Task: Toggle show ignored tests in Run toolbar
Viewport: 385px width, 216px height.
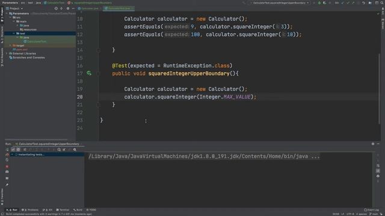Action: point(19,149)
